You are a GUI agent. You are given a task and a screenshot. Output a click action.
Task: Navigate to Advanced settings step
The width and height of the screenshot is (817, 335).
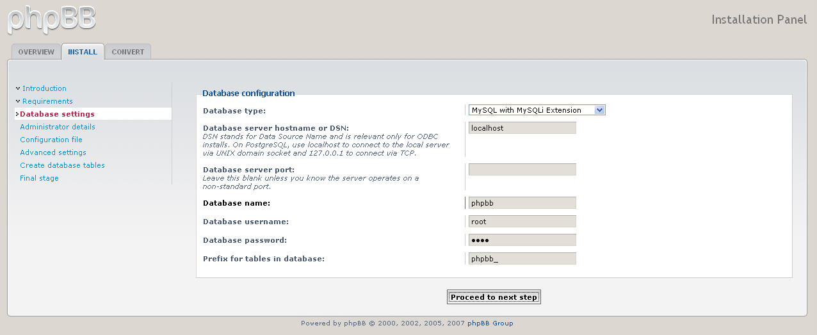(53, 152)
